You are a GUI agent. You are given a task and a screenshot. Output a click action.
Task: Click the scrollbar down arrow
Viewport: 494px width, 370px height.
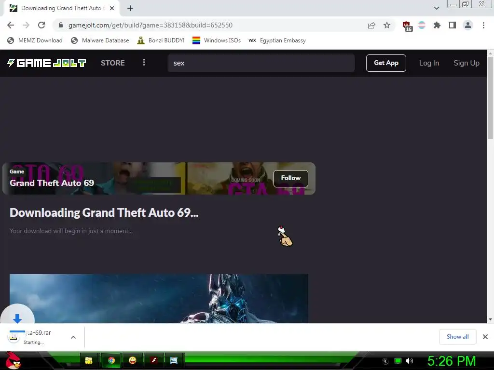coord(490,319)
